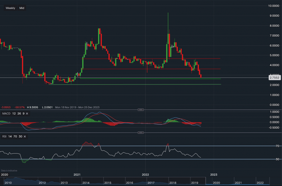Screen dimensions: 282x186
Task: Remove the RSI indicator with its X
Action: pos(25,136)
